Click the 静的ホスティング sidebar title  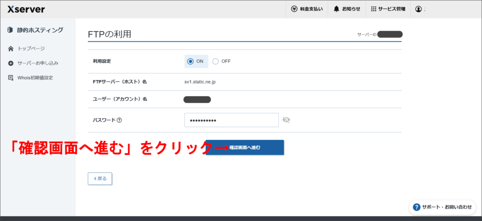pos(40,30)
